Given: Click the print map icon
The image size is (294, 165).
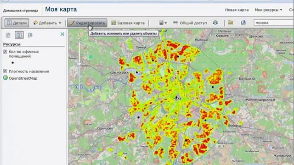Looking at the screenshot, I should [x=215, y=22].
